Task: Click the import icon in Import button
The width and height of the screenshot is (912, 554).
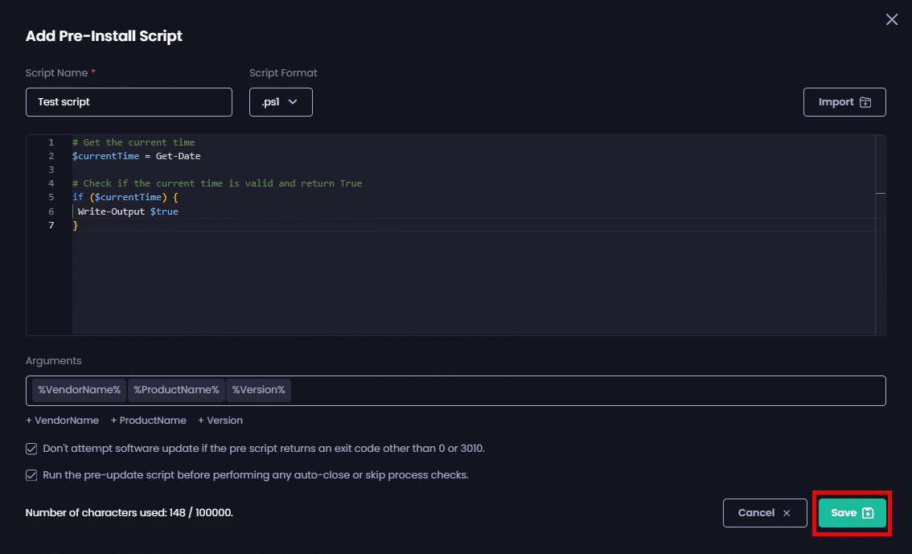Action: (x=865, y=102)
